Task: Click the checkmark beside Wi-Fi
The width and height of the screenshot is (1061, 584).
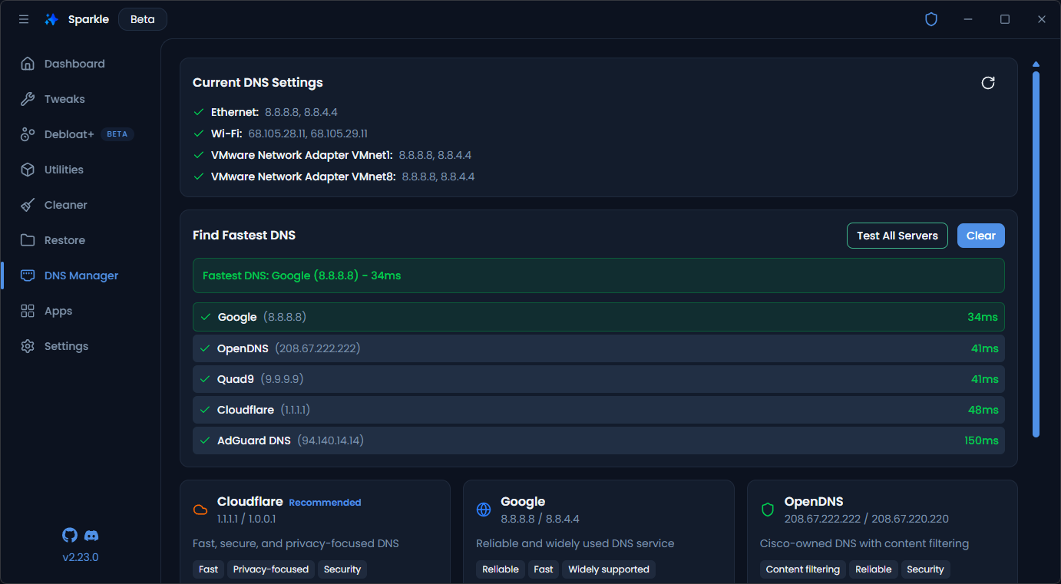Action: (199, 134)
